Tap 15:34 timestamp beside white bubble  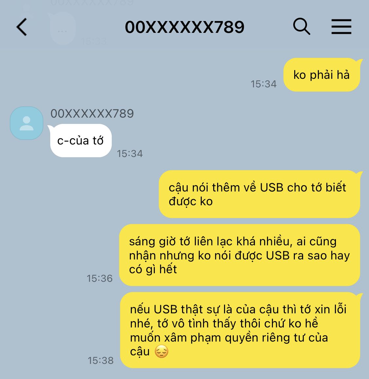click(130, 154)
